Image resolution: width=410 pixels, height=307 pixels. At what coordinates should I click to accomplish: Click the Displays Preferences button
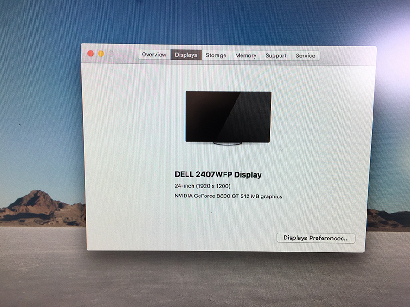point(316,238)
